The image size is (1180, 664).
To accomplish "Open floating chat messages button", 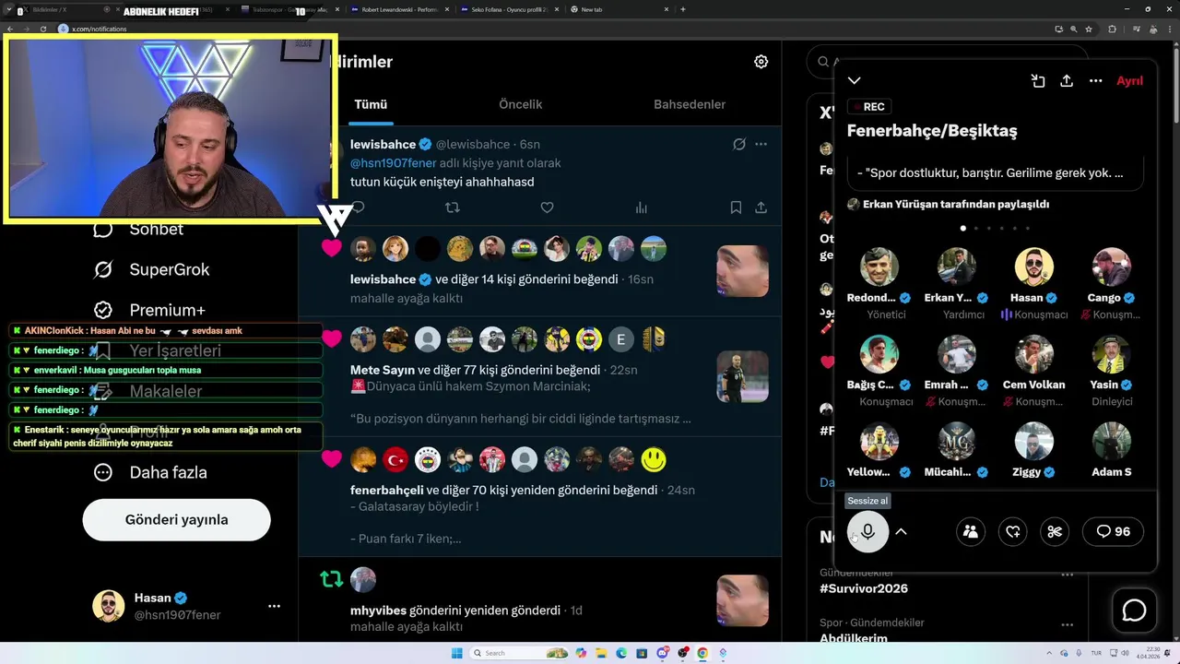I will [1134, 611].
